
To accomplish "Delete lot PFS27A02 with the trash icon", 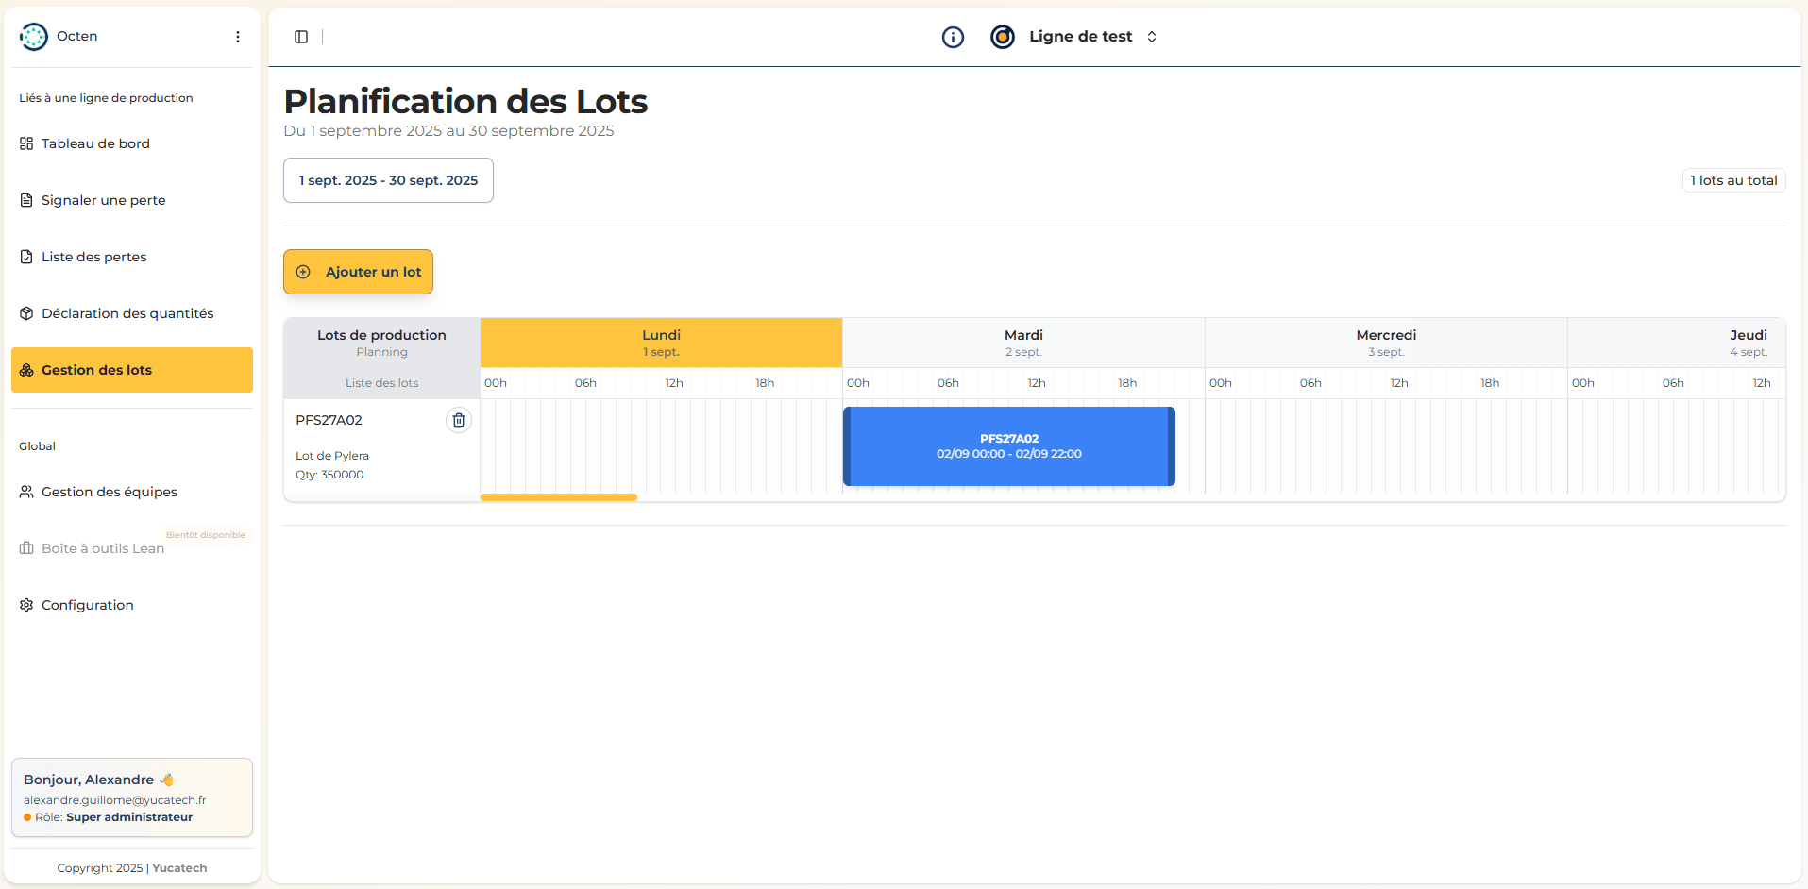I will (x=459, y=419).
